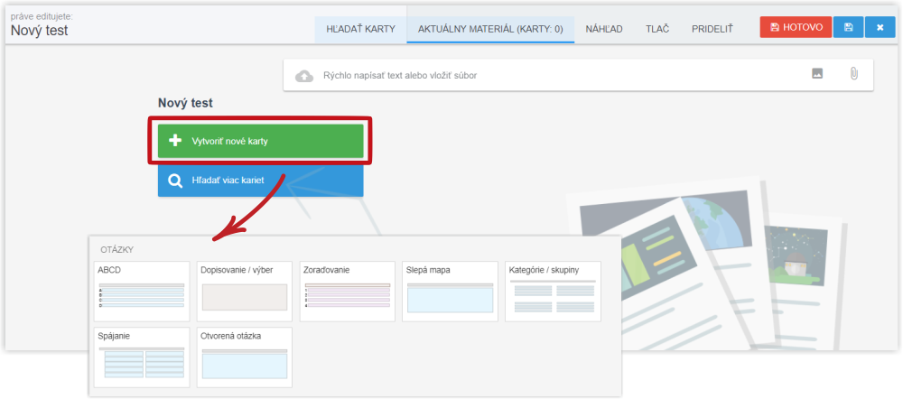
Task: Select the Tlač tab
Action: 656,29
